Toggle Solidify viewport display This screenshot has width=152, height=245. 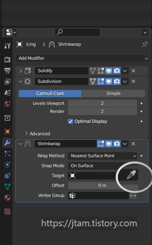click(109, 71)
